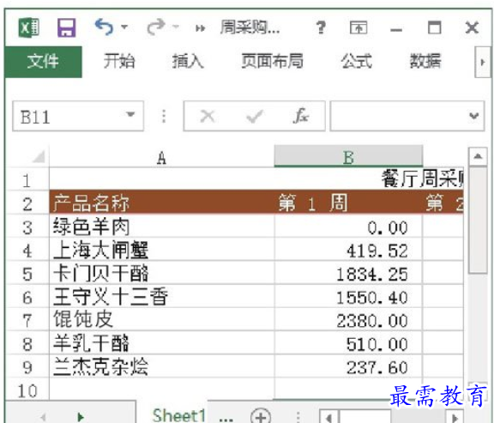Screen dimensions: 494x423
Task: Switch to the 插入 ribbon tab
Action: click(188, 61)
